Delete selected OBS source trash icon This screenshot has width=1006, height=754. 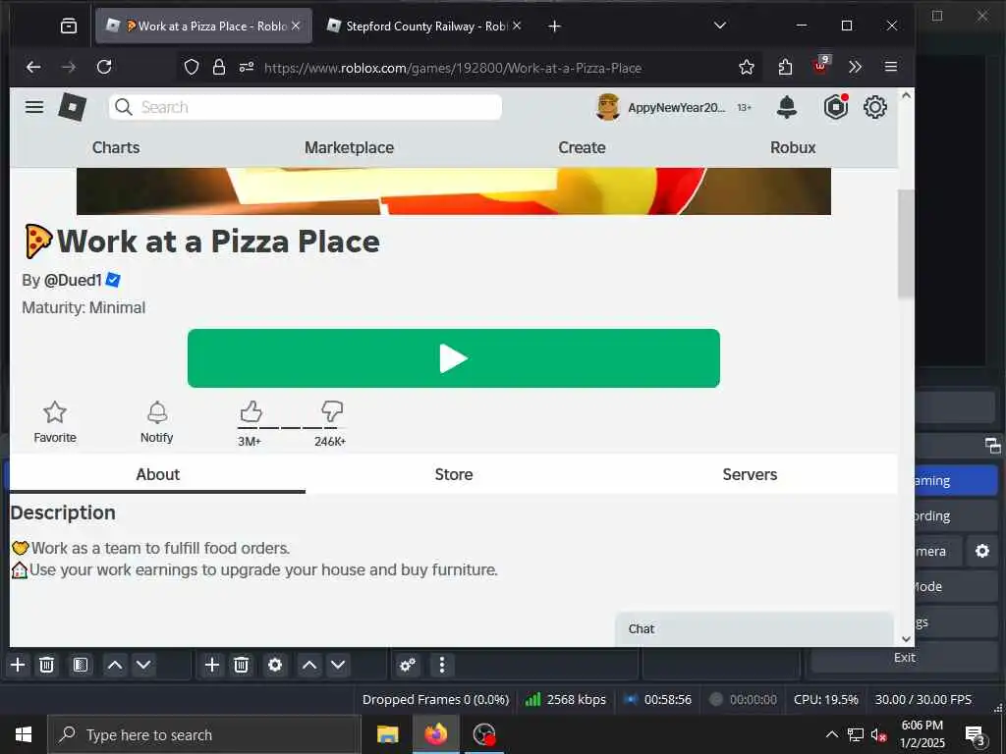coord(242,665)
